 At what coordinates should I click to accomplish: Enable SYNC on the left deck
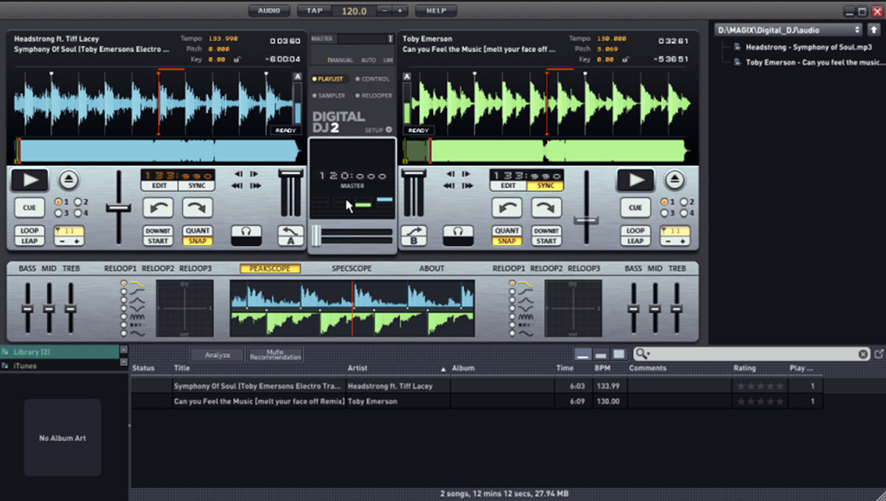pos(197,186)
